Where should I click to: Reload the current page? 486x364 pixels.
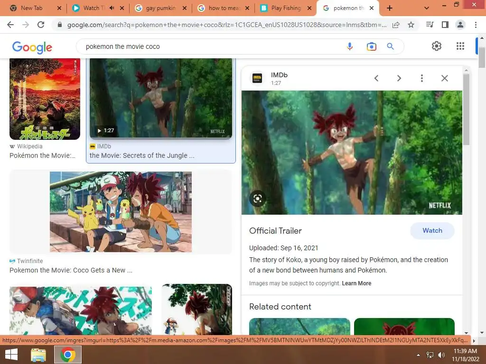(41, 25)
